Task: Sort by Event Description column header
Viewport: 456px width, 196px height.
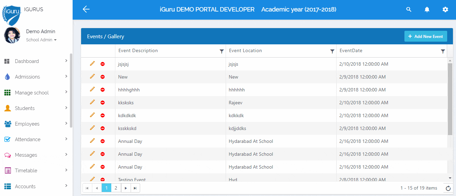Action: [138, 51]
